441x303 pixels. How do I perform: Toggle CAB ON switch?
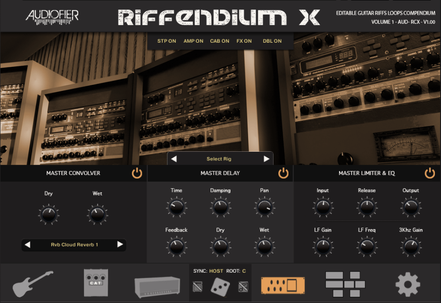coord(220,41)
